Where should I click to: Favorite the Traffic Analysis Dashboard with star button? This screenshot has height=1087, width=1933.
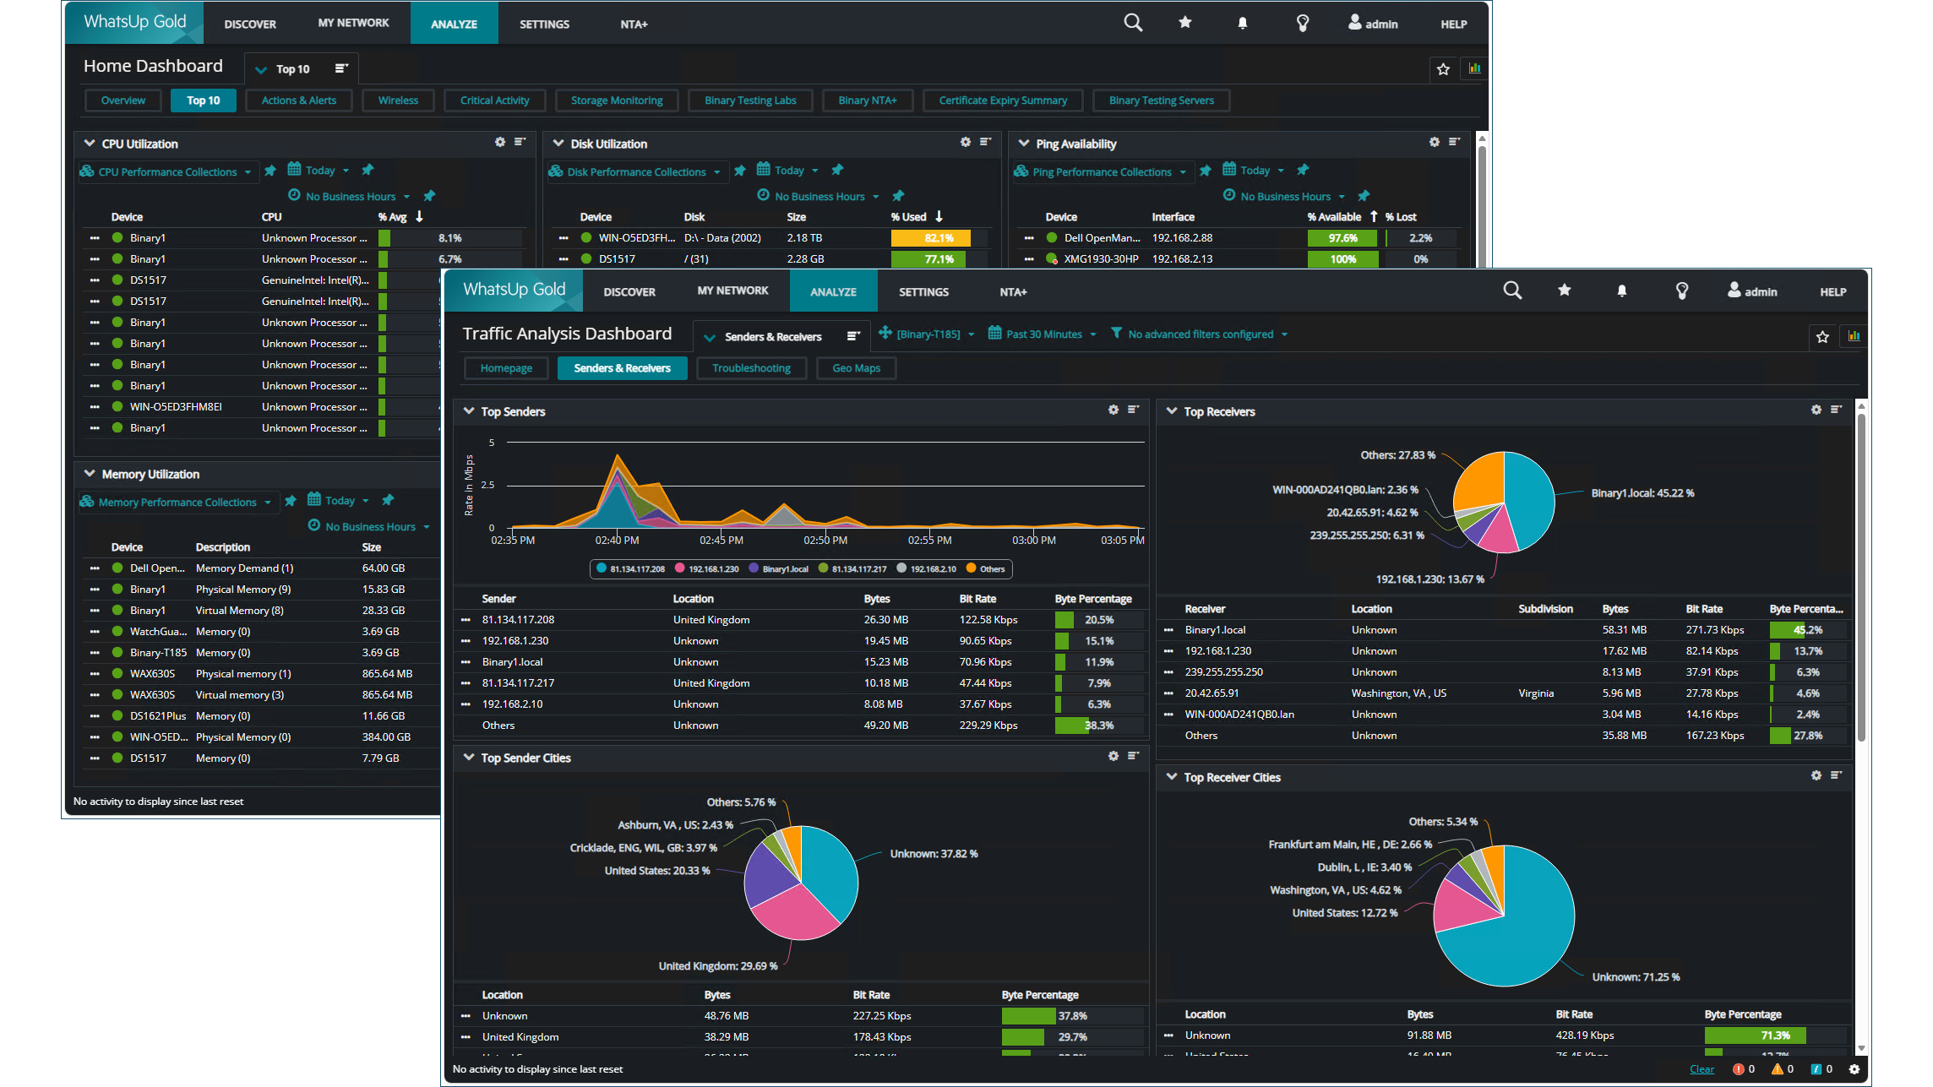tap(1822, 337)
